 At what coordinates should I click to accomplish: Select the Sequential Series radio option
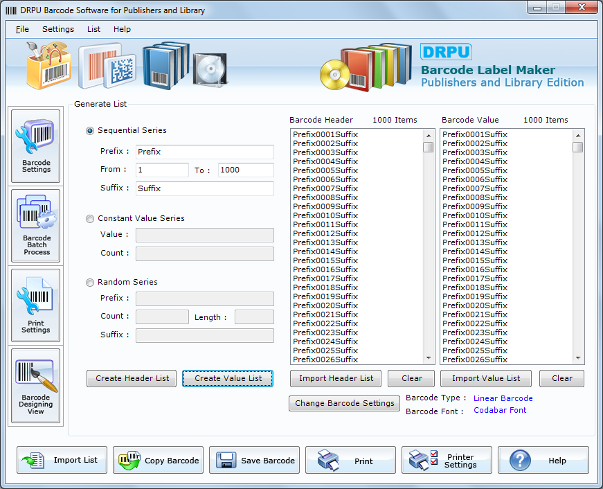point(90,131)
